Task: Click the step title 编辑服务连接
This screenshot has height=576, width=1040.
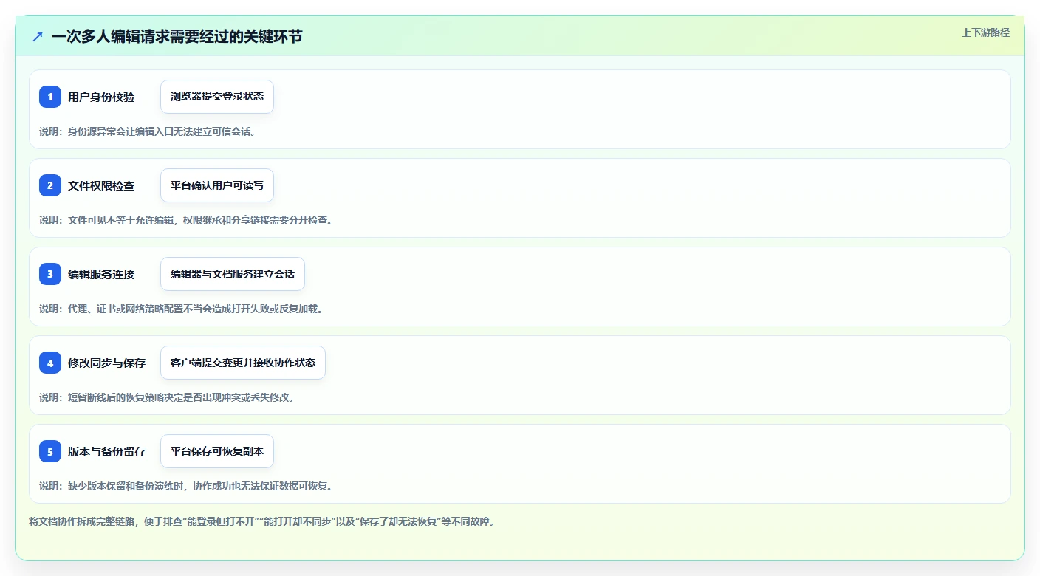Action: [x=101, y=274]
